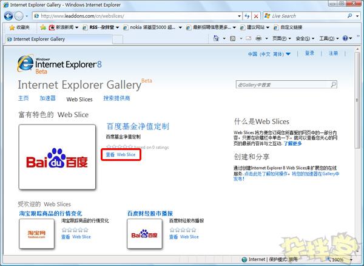Viewport: 364px width, 266px height.
Task: Expand the Print button dropdown arrow
Action: click(x=266, y=39)
